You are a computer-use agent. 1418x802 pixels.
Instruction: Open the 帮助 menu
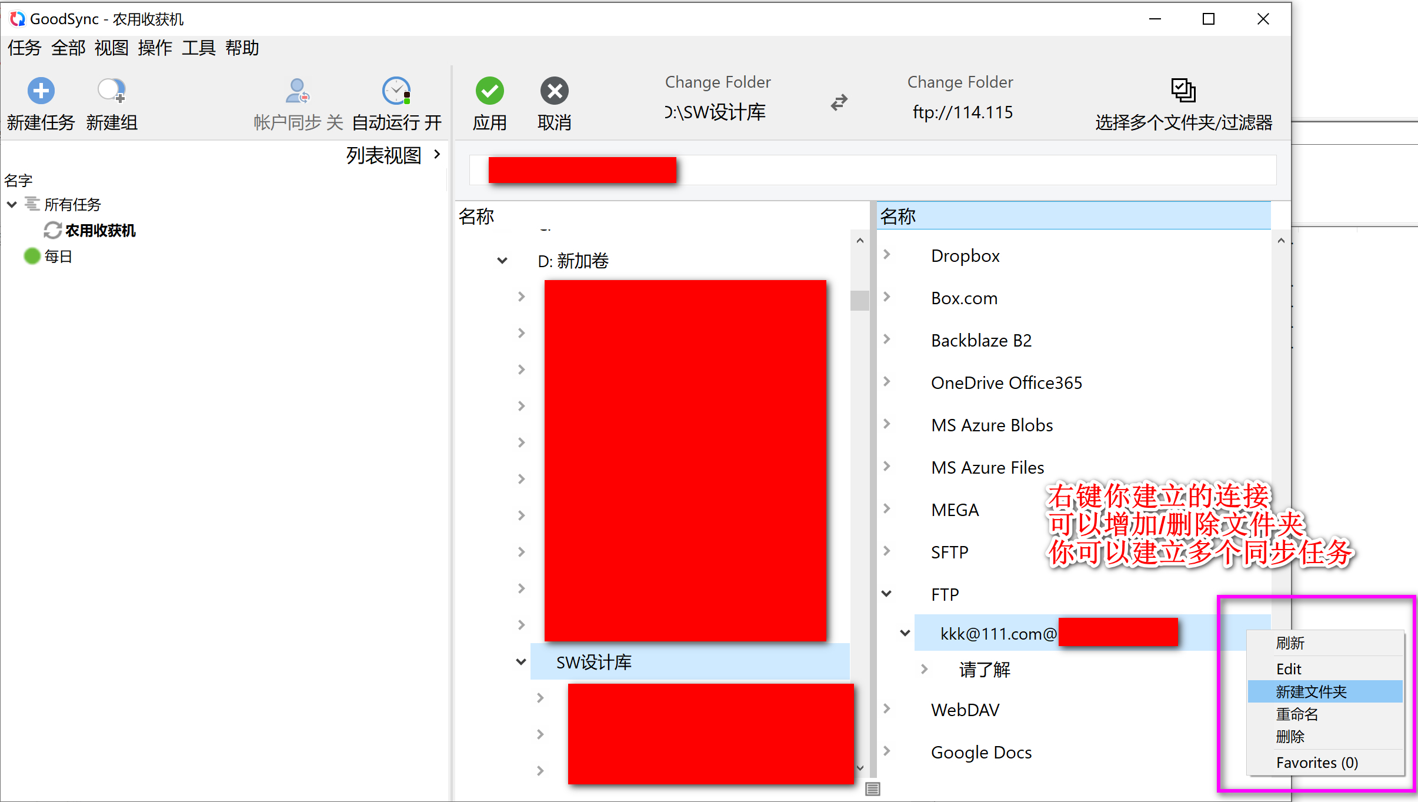(242, 48)
